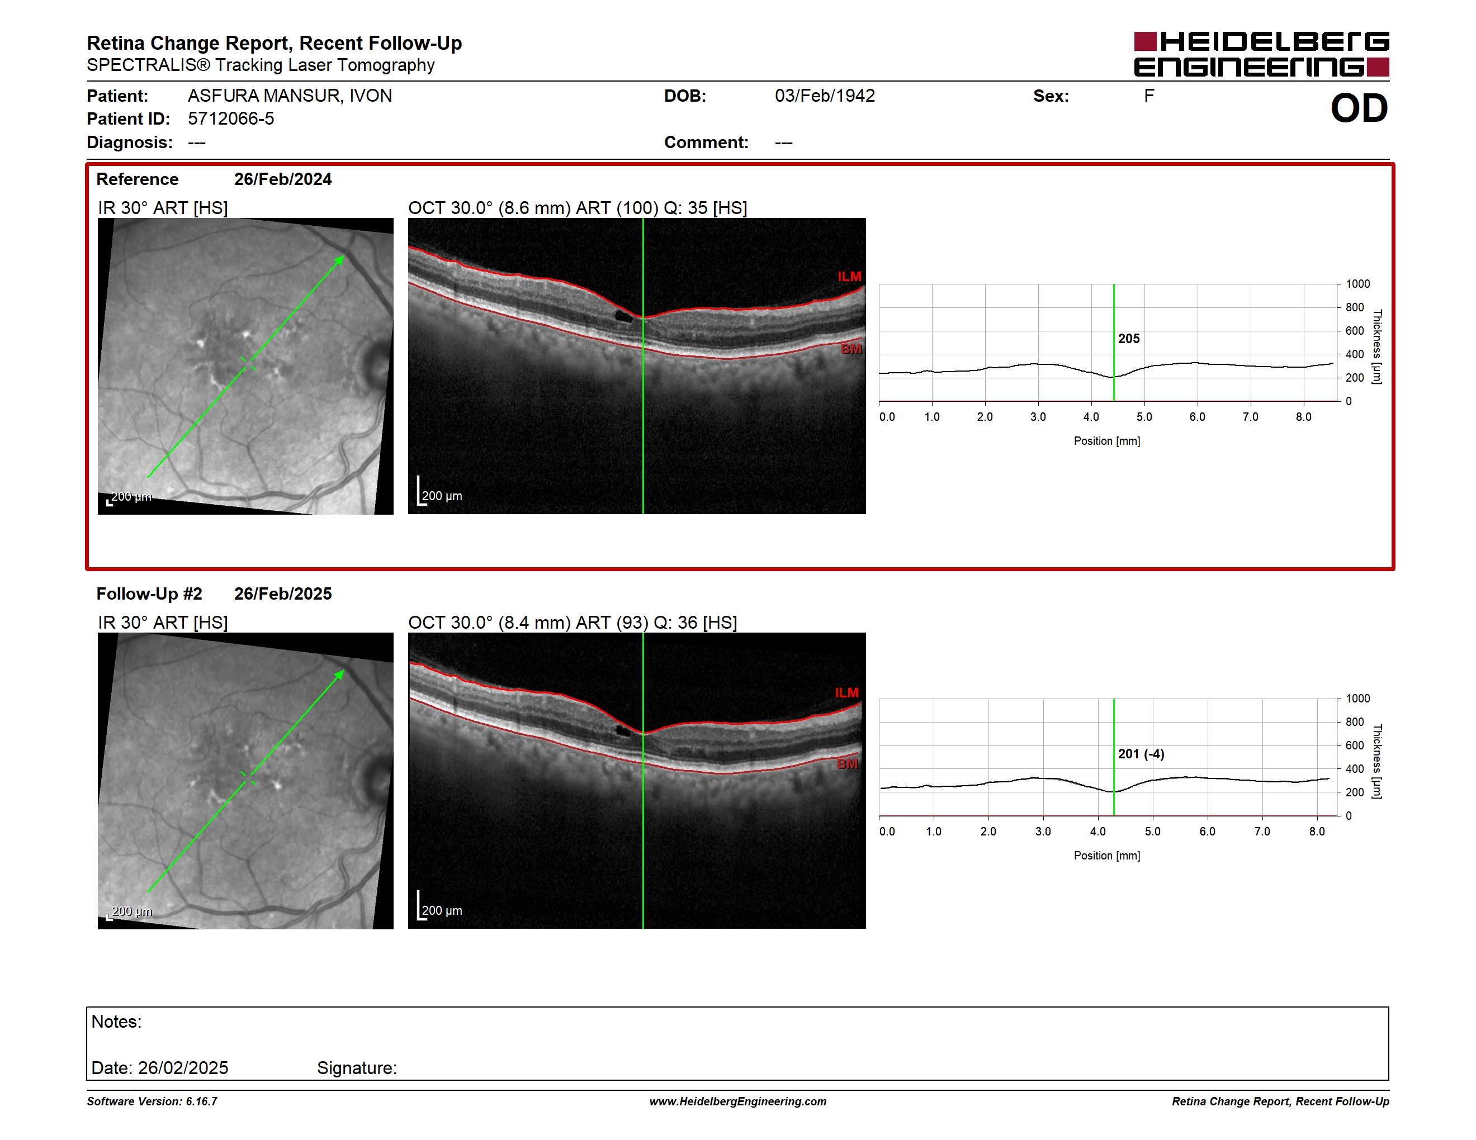Click the green marker line in Follow-Up thickness chart
Screen dimensions: 1476x1140
click(1114, 757)
